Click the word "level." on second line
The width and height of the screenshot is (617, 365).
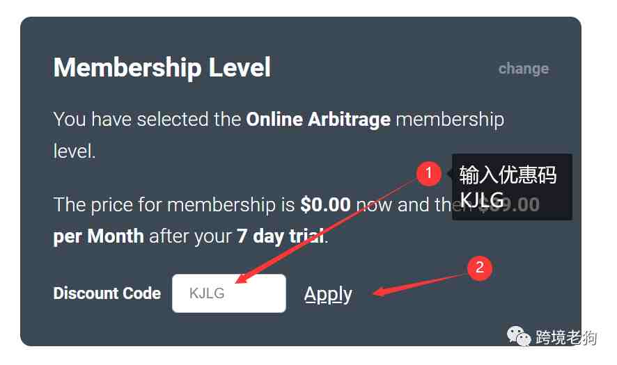75,152
